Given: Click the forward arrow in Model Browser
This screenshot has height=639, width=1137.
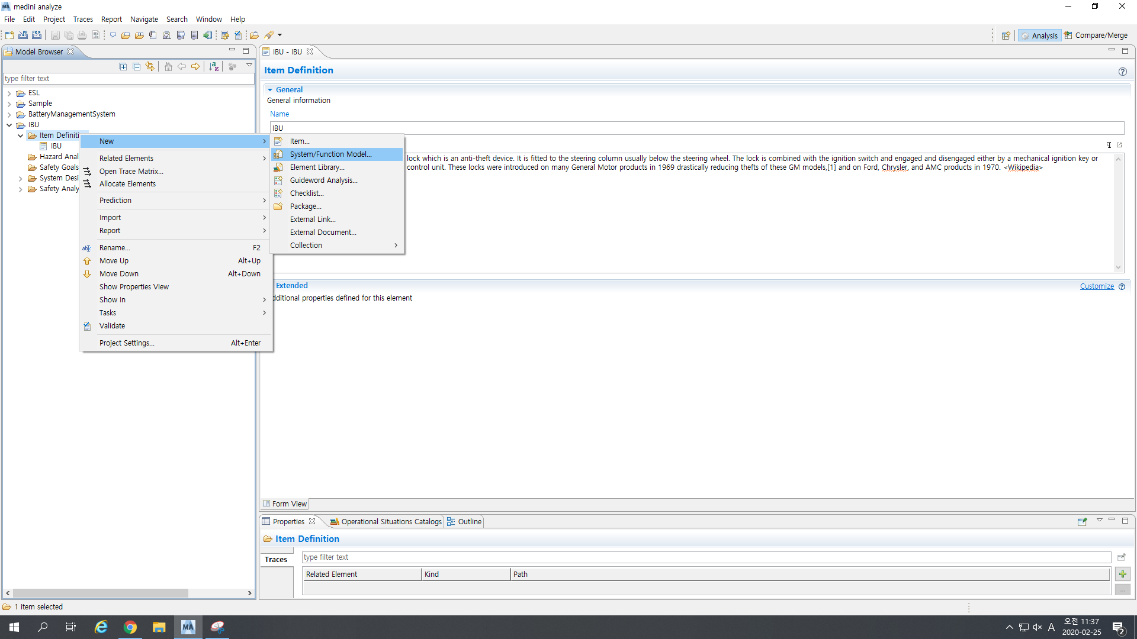Looking at the screenshot, I should point(195,67).
